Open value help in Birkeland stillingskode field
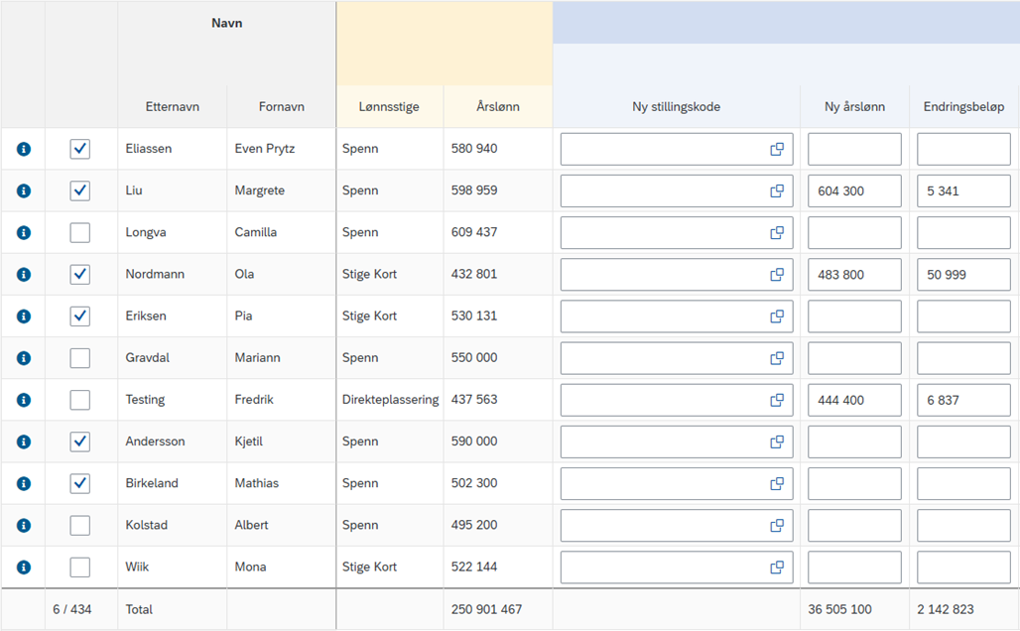 pyautogui.click(x=777, y=483)
